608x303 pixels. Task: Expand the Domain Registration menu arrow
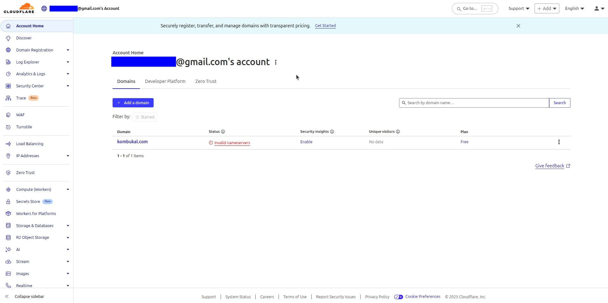coord(68,50)
